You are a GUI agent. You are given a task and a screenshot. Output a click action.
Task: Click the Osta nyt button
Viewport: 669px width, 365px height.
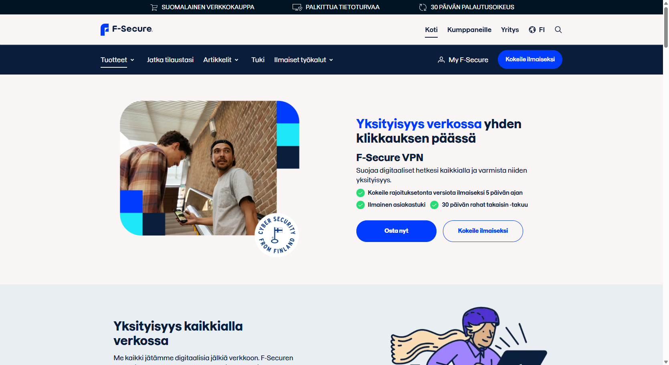coord(396,231)
